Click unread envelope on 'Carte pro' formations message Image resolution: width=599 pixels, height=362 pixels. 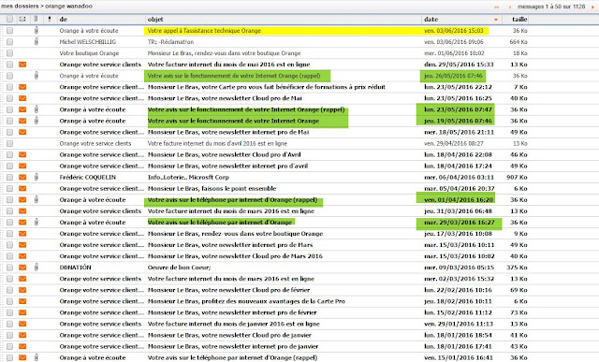(x=22, y=87)
